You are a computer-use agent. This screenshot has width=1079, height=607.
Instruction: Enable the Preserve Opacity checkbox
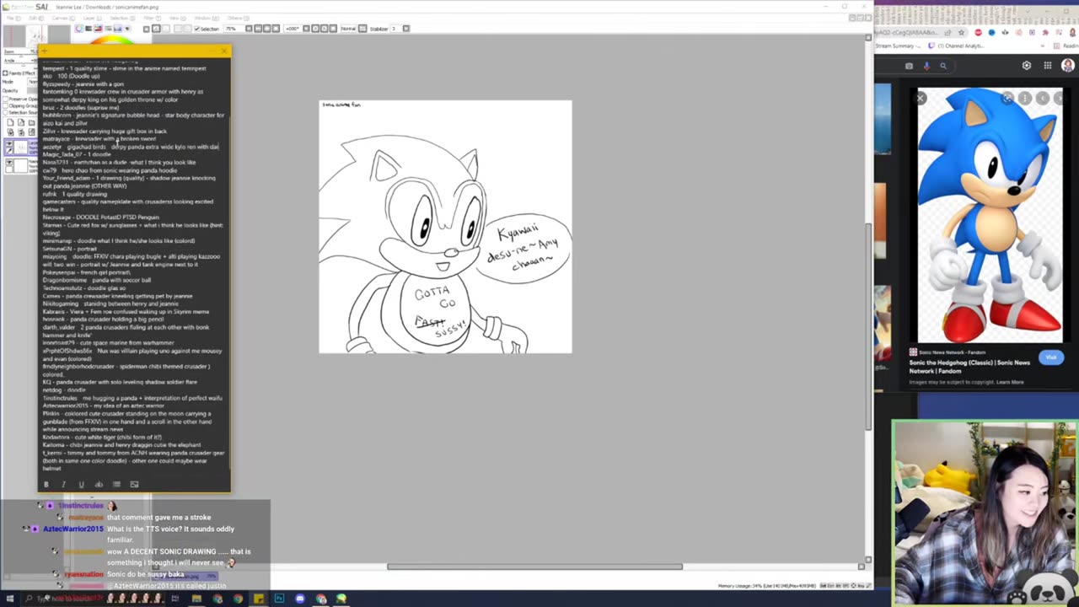[6, 99]
